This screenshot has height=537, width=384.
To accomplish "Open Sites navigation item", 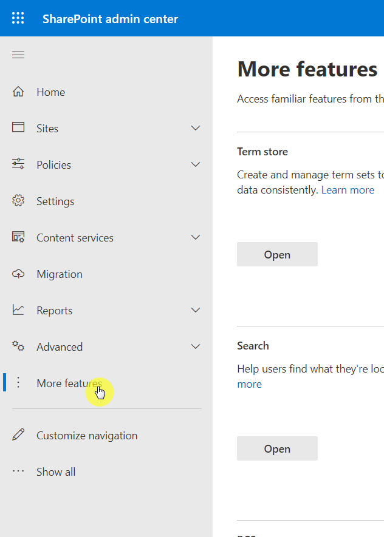I will pos(47,129).
